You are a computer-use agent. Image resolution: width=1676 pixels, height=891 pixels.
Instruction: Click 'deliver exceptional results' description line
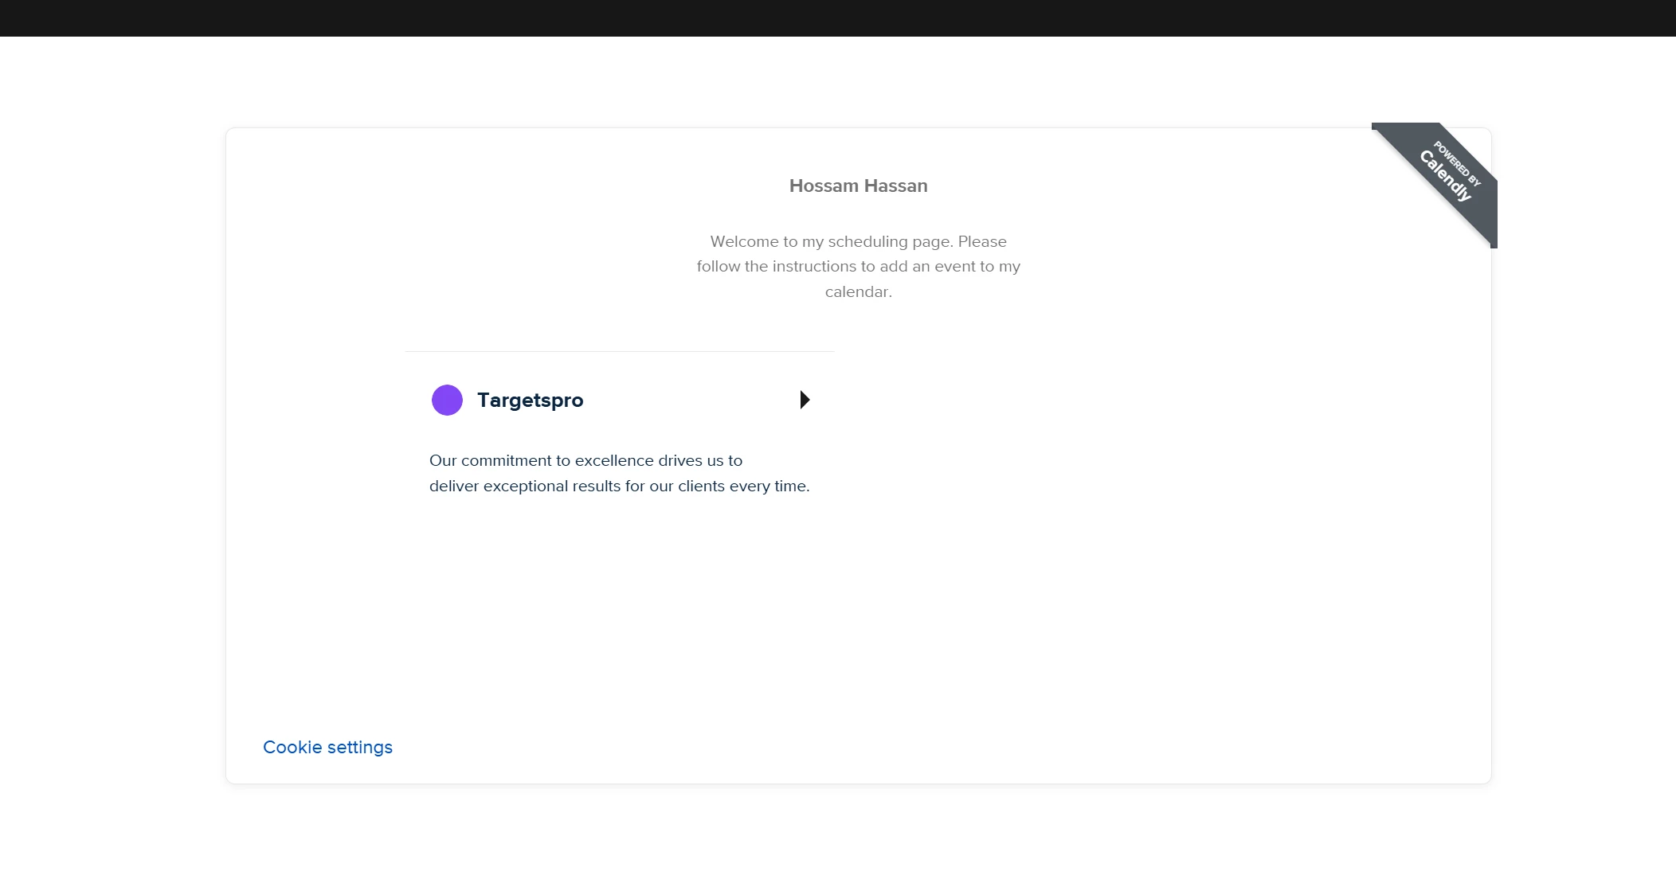click(619, 486)
